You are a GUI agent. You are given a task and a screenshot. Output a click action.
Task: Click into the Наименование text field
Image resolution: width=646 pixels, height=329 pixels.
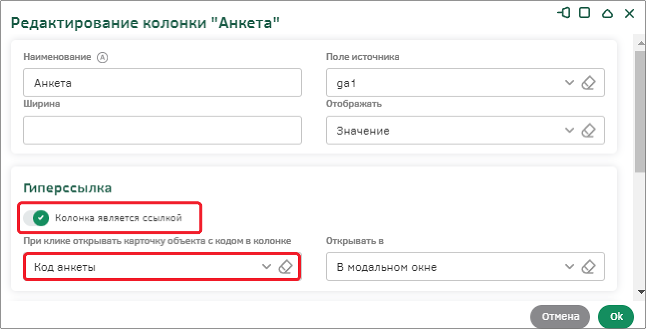click(162, 82)
